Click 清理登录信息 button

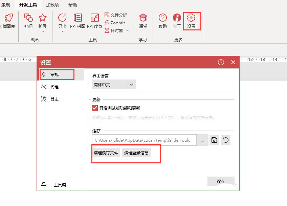(x=136, y=153)
